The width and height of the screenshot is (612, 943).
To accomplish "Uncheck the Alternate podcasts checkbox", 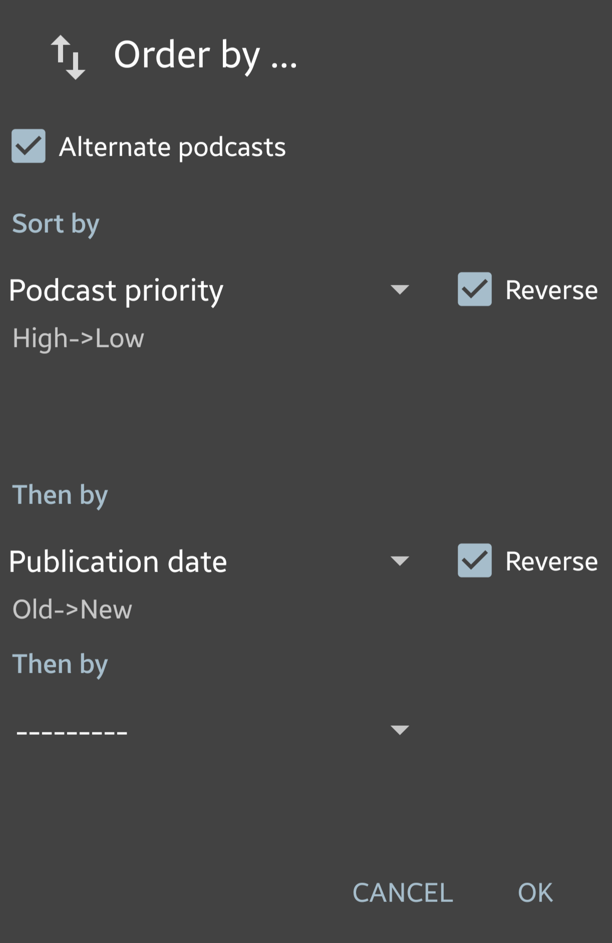I will pos(29,147).
